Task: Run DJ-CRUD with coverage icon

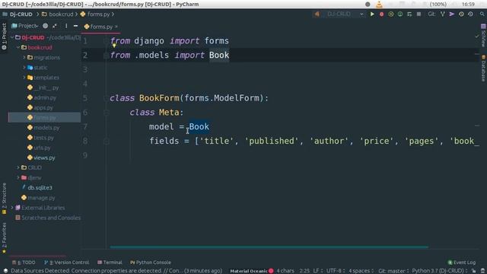Action: 390,14
